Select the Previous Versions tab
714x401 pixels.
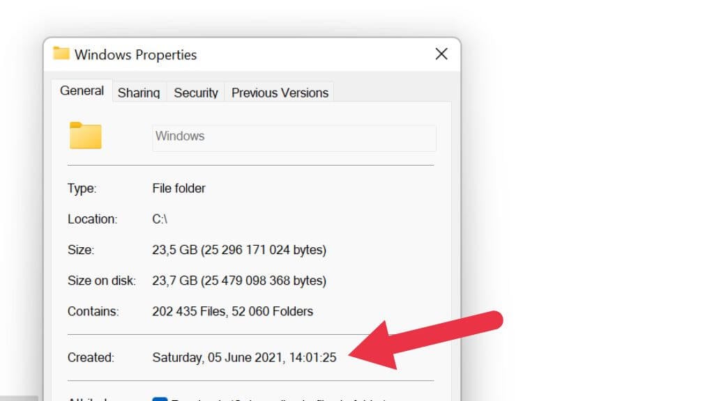tap(280, 93)
